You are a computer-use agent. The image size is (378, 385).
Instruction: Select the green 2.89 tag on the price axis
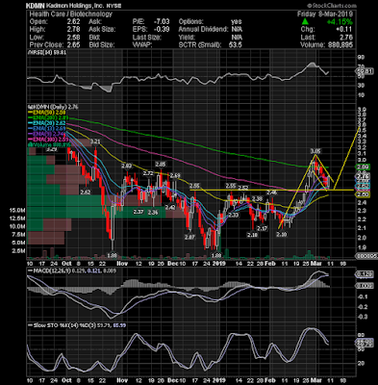363,167
